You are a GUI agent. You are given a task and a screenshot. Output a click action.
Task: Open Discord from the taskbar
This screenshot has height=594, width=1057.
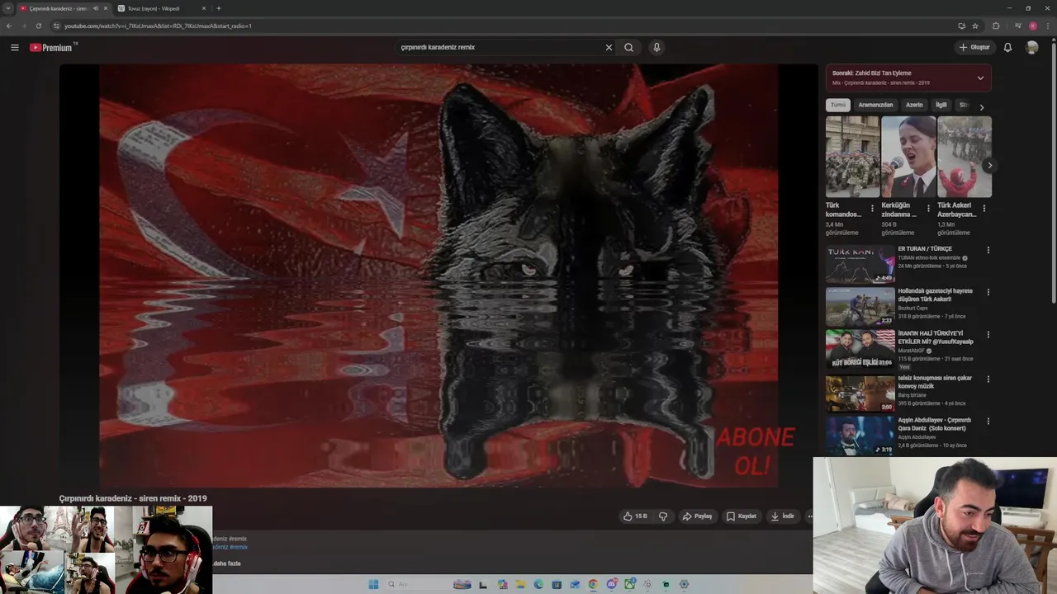(612, 584)
